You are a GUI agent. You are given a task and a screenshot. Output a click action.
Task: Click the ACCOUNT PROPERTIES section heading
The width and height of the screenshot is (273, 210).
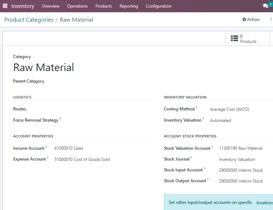(x=33, y=136)
